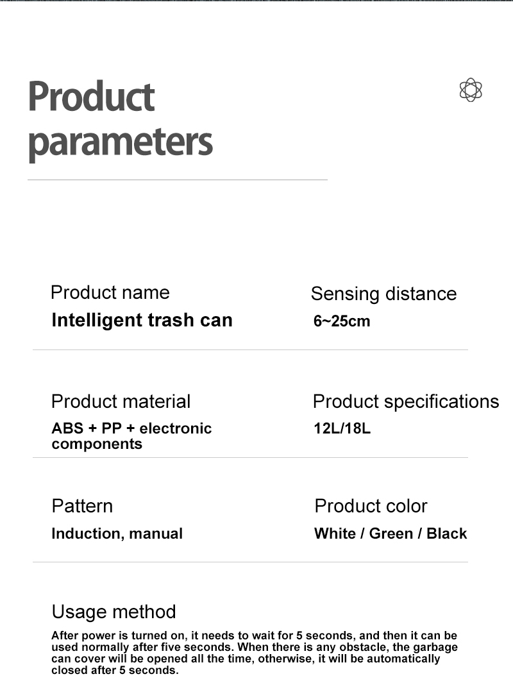This screenshot has width=513, height=690.
Task: Select the 'Sensing distance' label
Action: tap(383, 294)
